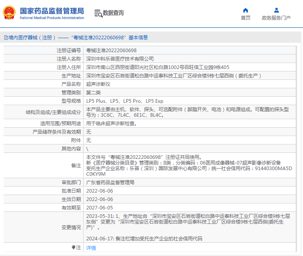Click 用于临床超声诊断检查 value
303x256 pixels.
pyautogui.click(x=111, y=124)
